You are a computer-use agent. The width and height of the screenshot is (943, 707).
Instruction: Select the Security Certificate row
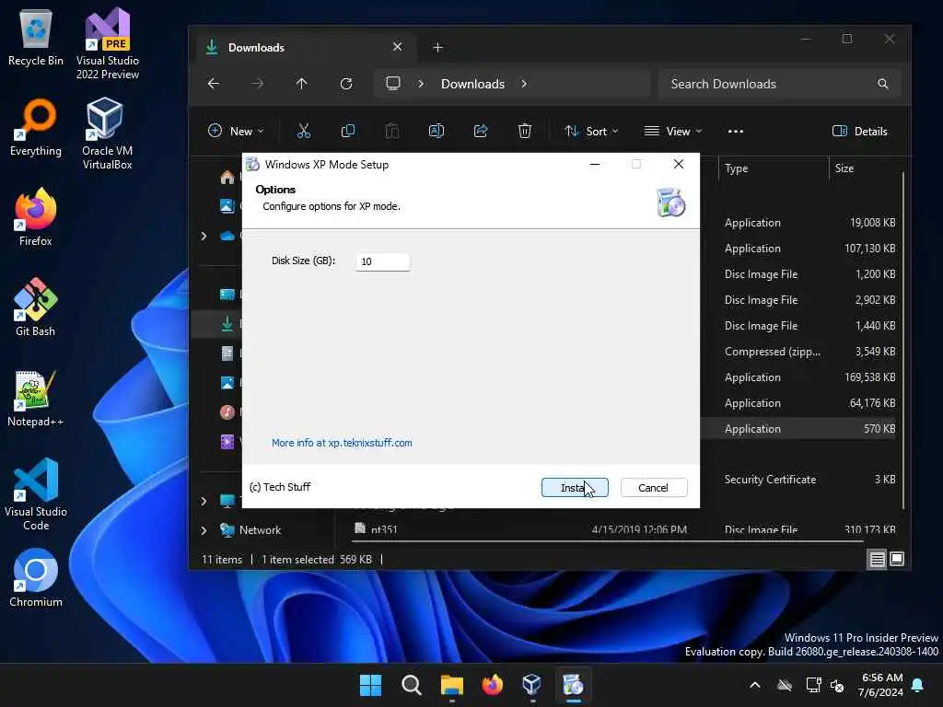(x=798, y=479)
